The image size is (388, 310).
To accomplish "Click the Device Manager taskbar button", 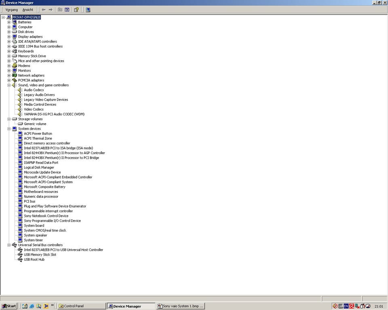I will tap(131, 306).
